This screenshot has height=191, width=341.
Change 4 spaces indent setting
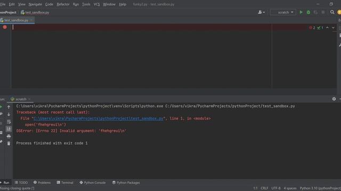coord(290,188)
